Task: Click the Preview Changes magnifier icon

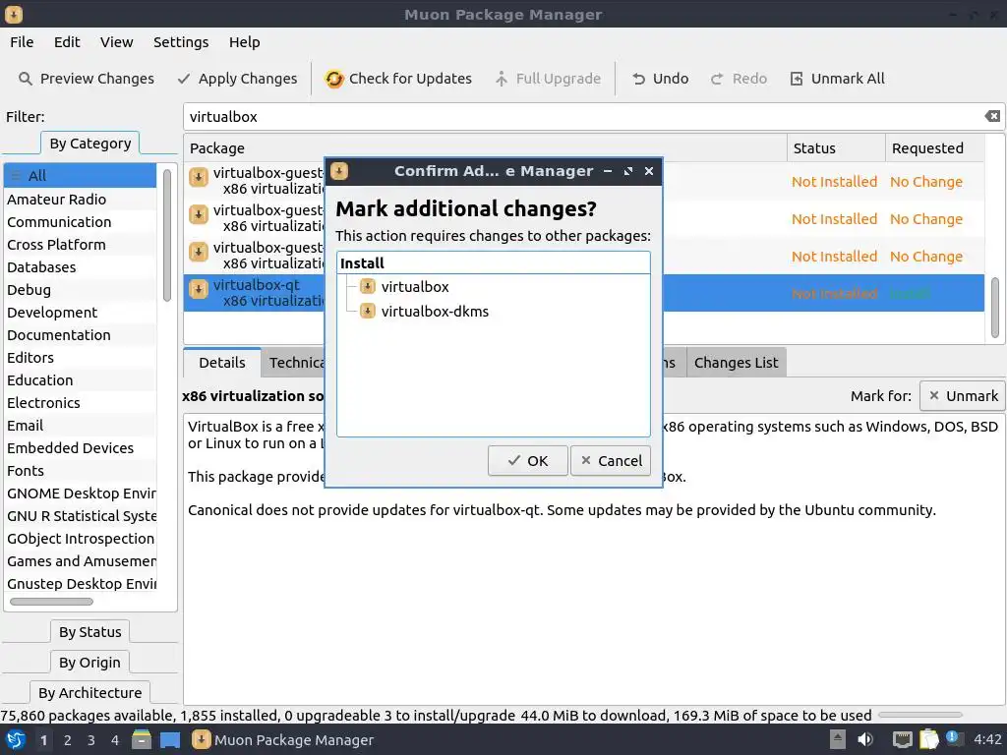Action: coord(25,79)
